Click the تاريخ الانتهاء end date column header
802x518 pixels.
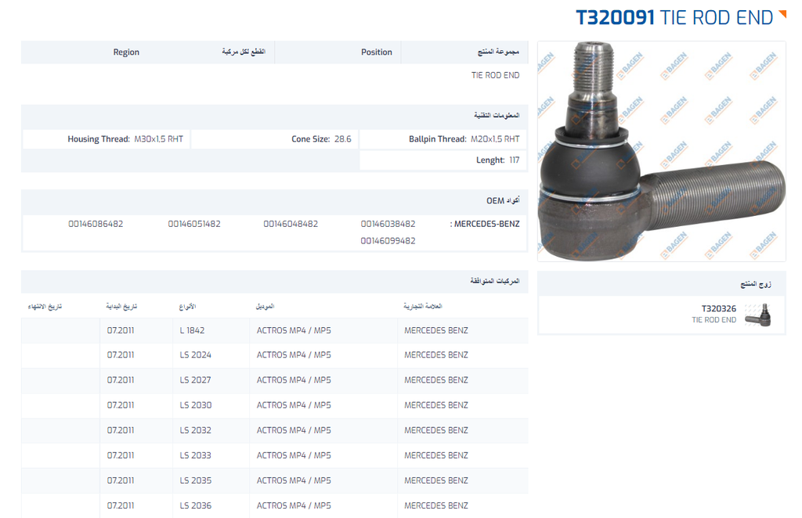pos(45,306)
